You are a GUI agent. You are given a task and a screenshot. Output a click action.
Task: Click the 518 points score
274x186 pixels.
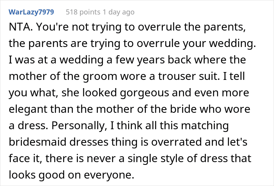[x=83, y=12]
